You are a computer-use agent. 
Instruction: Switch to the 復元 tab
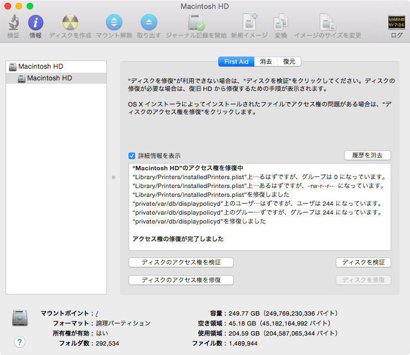289,62
